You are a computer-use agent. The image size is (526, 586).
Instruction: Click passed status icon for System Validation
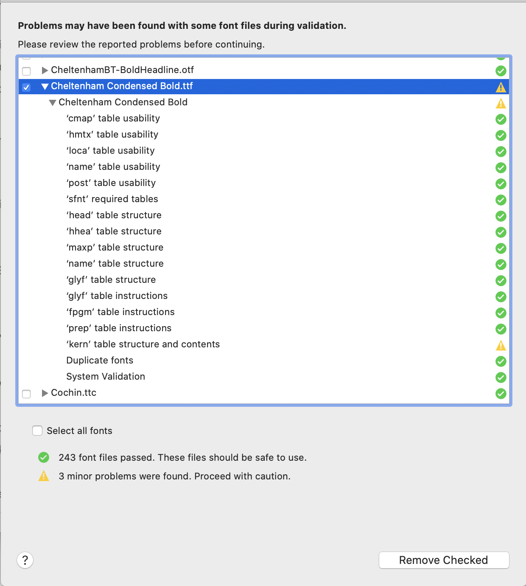501,378
